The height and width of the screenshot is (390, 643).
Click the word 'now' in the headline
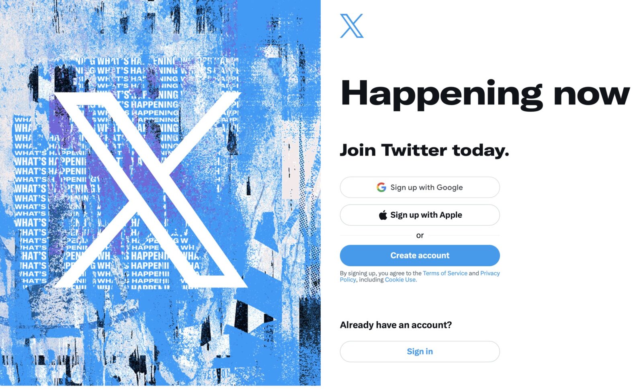[591, 94]
